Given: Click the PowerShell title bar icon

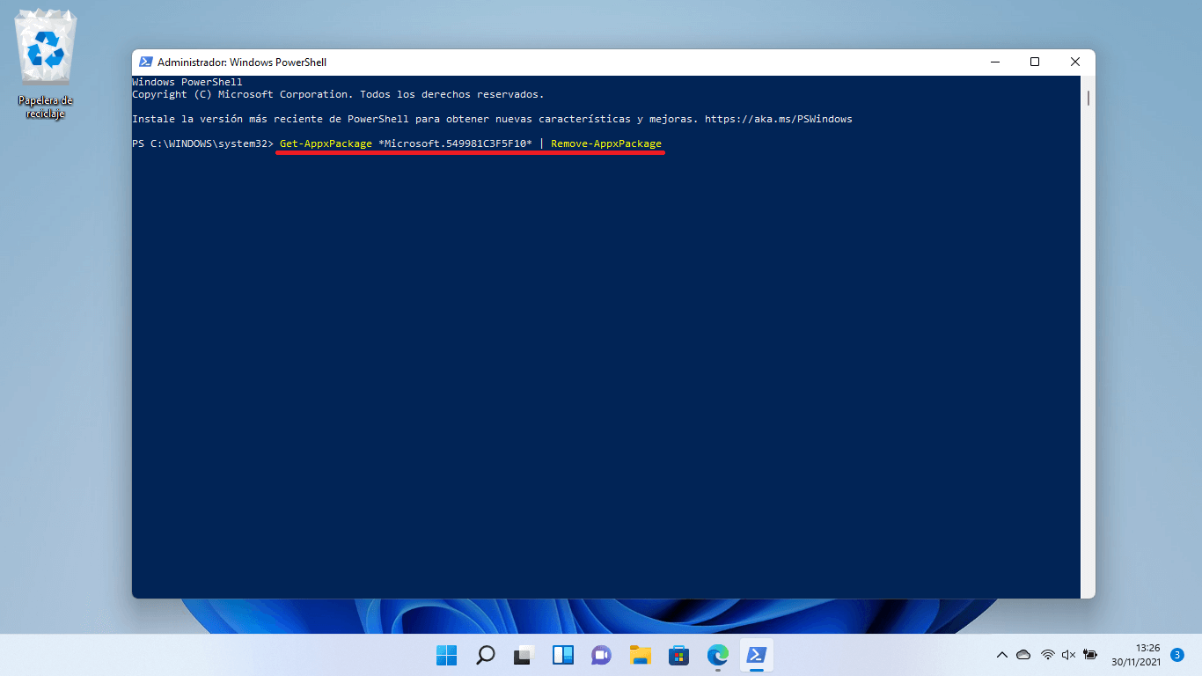Looking at the screenshot, I should [x=144, y=62].
